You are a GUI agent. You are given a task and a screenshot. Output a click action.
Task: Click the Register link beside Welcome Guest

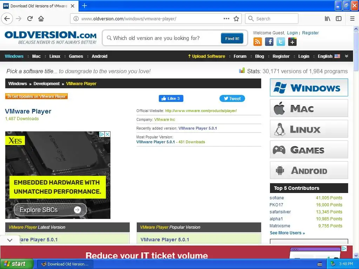tap(310, 33)
